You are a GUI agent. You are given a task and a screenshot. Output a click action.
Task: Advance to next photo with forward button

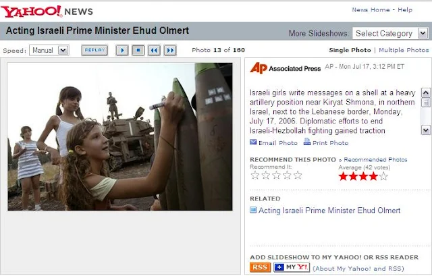[170, 51]
